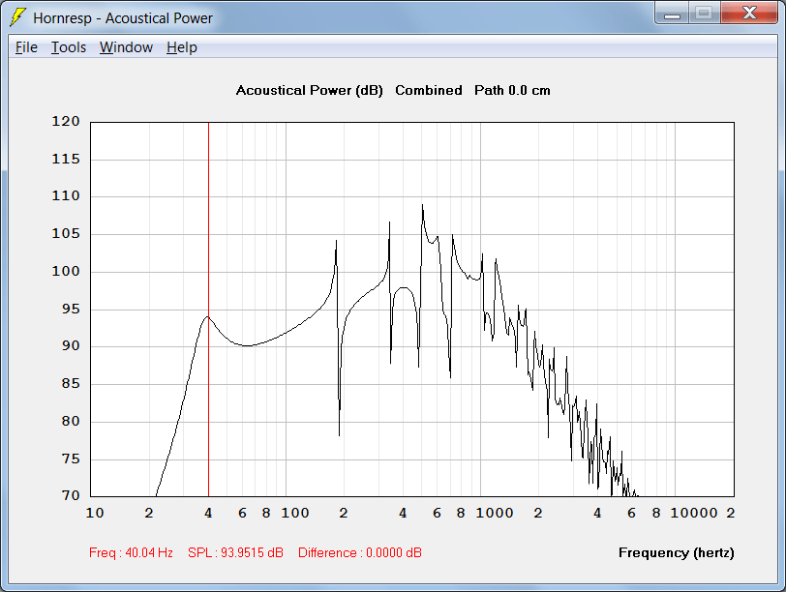Image resolution: width=786 pixels, height=592 pixels.
Task: Click the 'Combined' label in chart title
Action: [429, 90]
